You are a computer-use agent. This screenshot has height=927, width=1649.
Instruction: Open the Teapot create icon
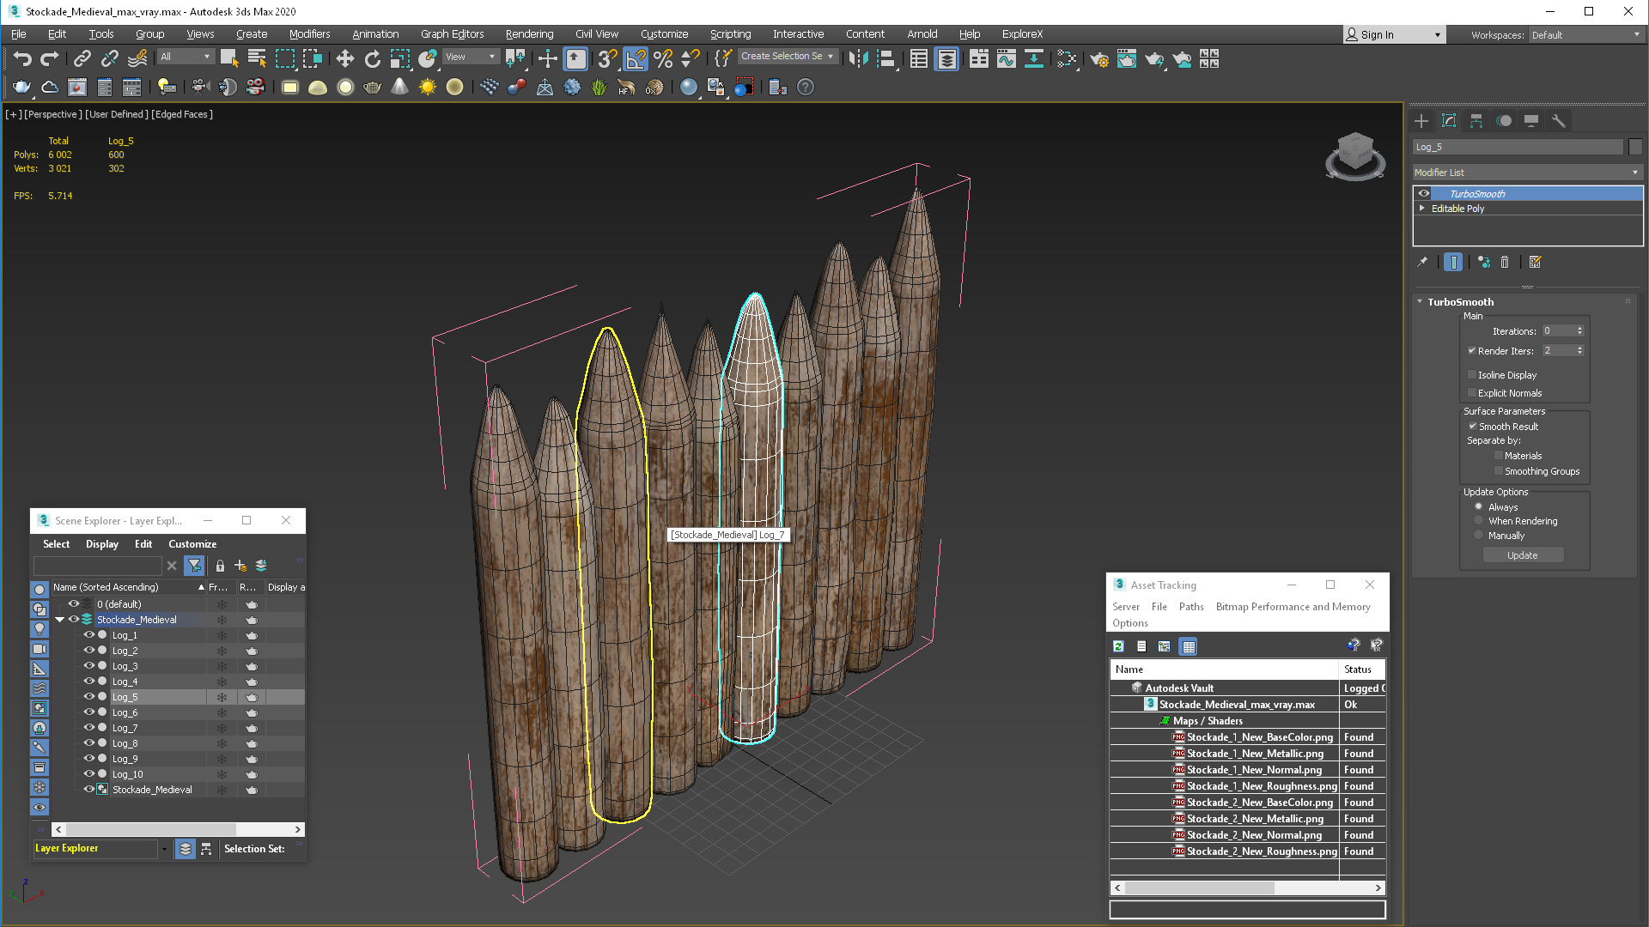click(372, 87)
